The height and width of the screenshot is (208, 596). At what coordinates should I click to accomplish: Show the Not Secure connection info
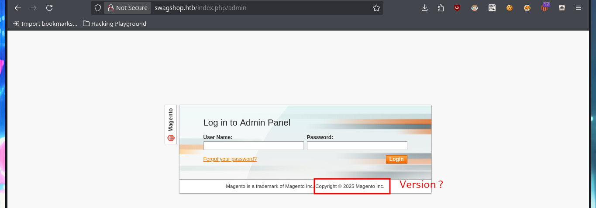pyautogui.click(x=127, y=8)
